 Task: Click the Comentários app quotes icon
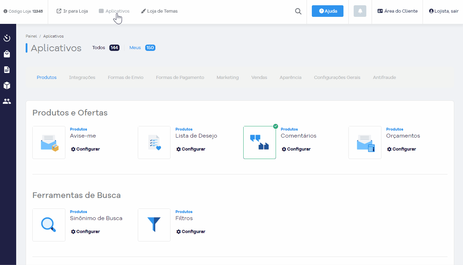(259, 143)
